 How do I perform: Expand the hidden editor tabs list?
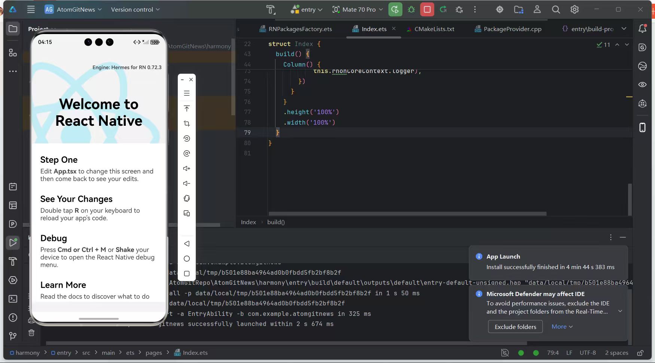coord(624,29)
